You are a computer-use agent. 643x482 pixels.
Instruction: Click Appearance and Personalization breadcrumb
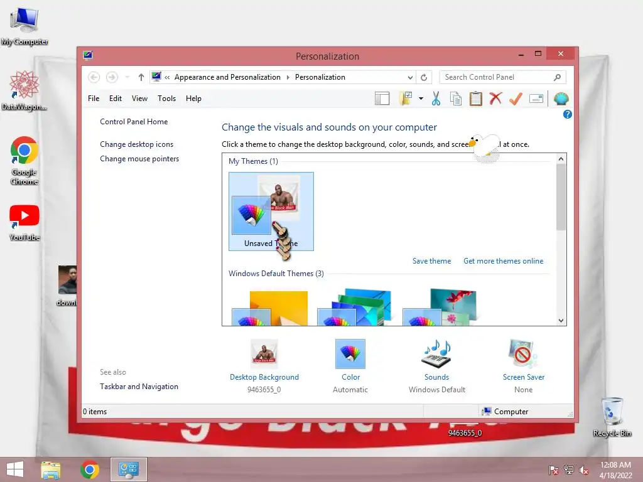pos(227,77)
